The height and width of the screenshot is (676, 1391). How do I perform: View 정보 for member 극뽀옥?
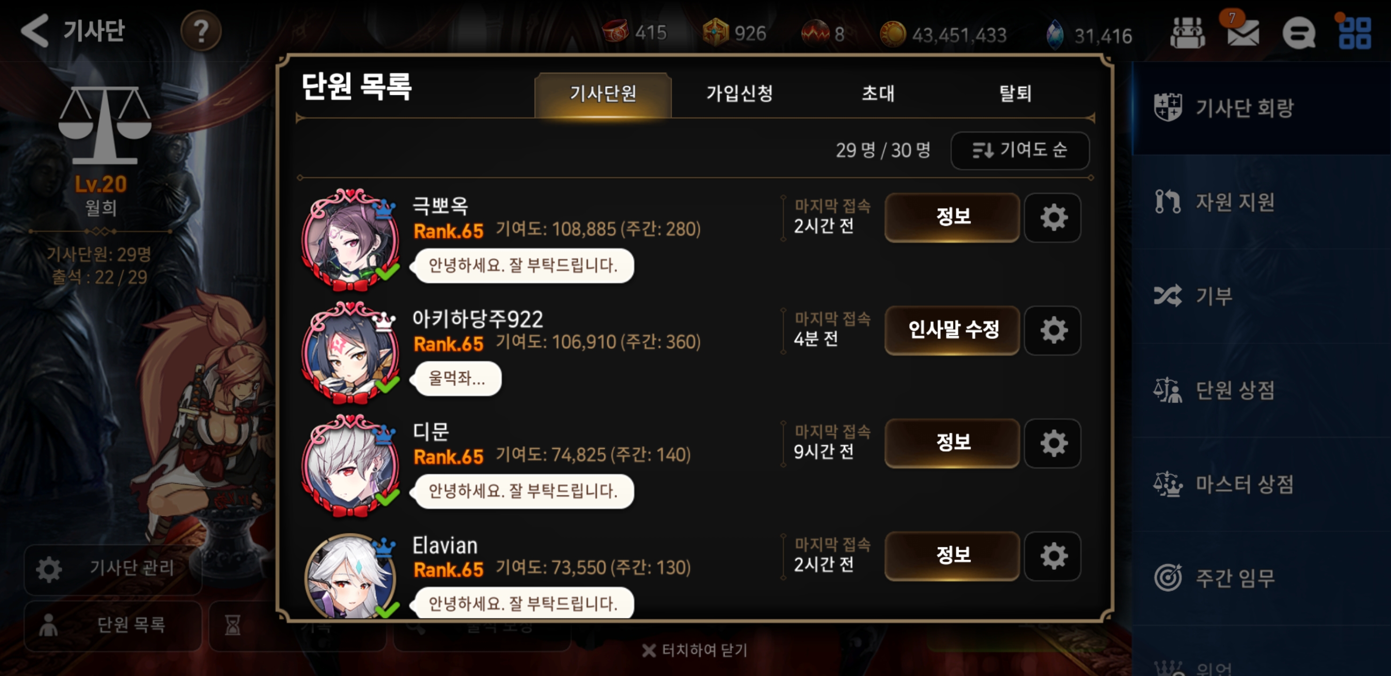click(x=953, y=217)
